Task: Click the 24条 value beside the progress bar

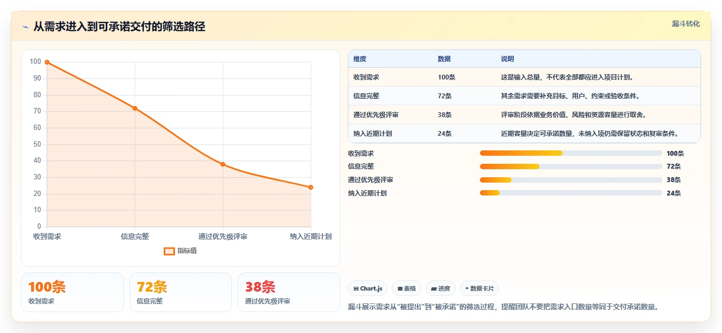Action: (674, 193)
